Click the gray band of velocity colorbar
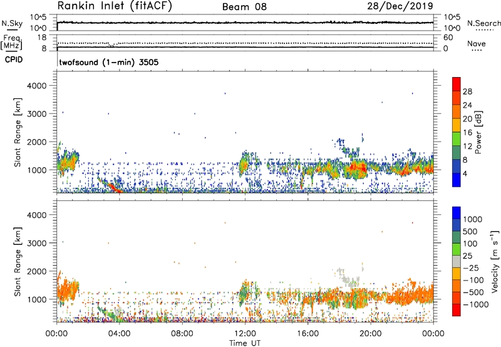 [x=457, y=261]
